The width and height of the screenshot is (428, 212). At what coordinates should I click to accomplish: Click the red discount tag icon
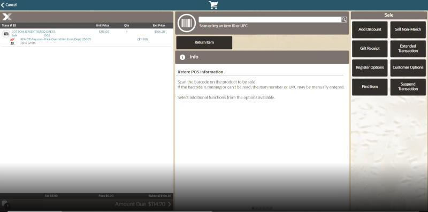(12, 40)
